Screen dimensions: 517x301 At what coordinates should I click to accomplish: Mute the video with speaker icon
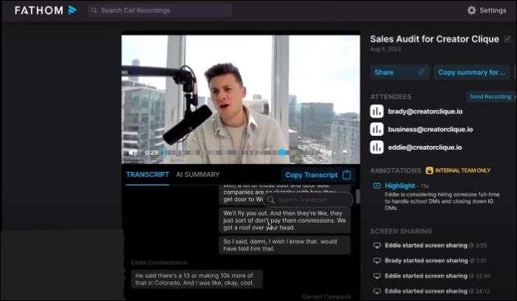pos(132,153)
